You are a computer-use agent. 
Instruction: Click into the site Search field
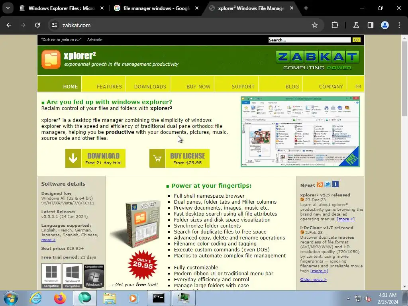coord(309,40)
